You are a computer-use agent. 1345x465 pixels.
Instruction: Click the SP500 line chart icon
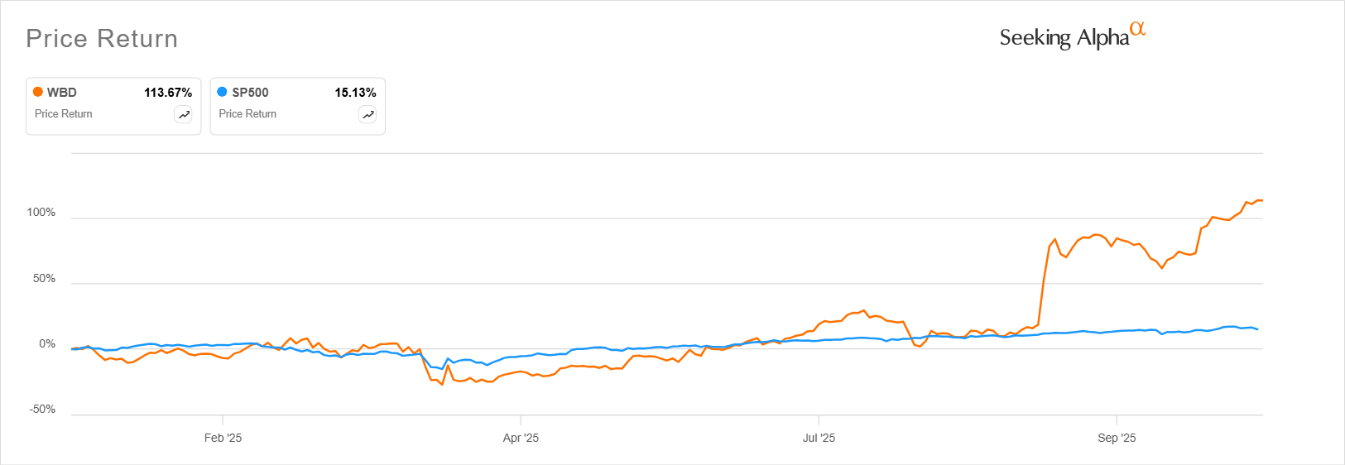click(x=367, y=115)
